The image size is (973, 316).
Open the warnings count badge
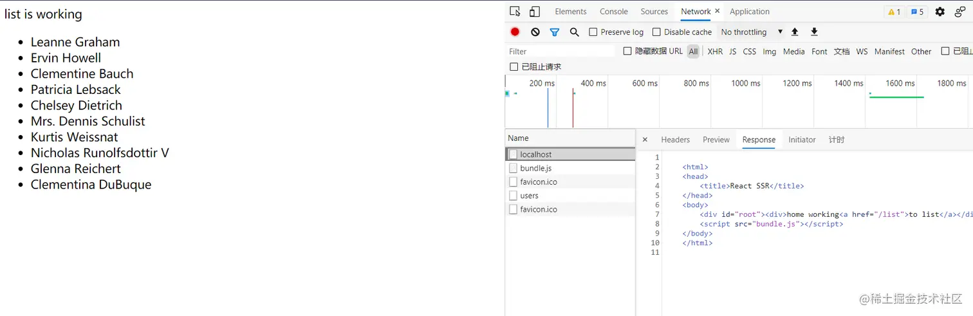click(894, 12)
